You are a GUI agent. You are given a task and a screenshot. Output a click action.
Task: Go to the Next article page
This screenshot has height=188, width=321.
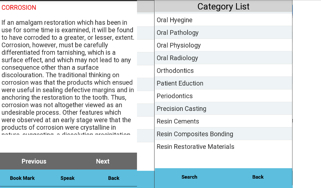[103, 161]
